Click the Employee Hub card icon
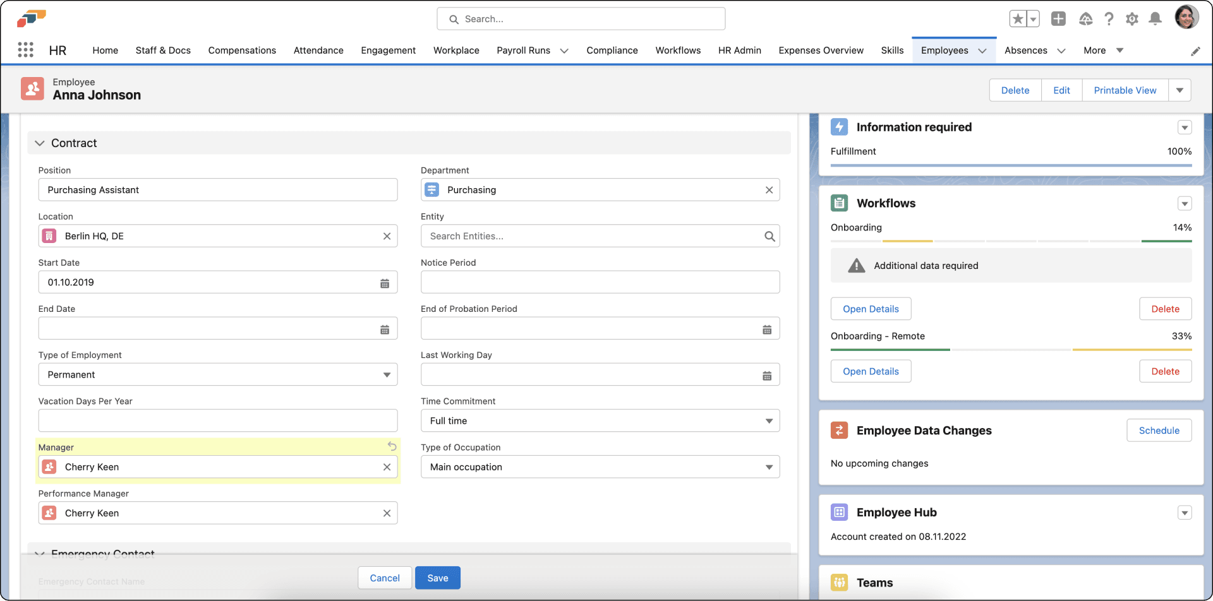This screenshot has width=1213, height=601. [839, 513]
